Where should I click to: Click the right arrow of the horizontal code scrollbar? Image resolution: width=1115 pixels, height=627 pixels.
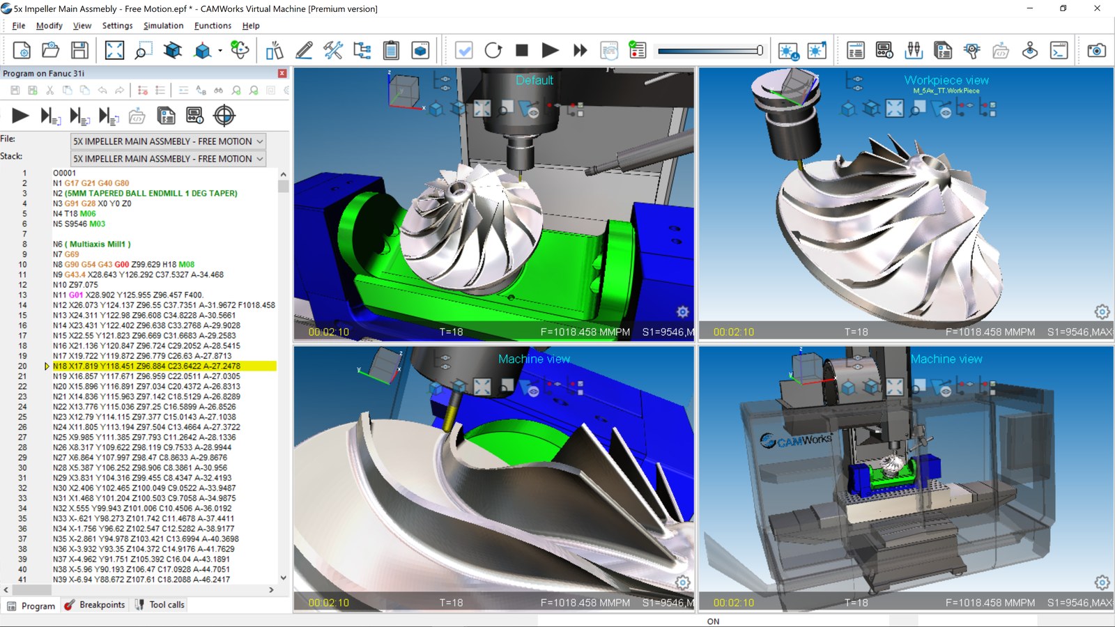271,589
